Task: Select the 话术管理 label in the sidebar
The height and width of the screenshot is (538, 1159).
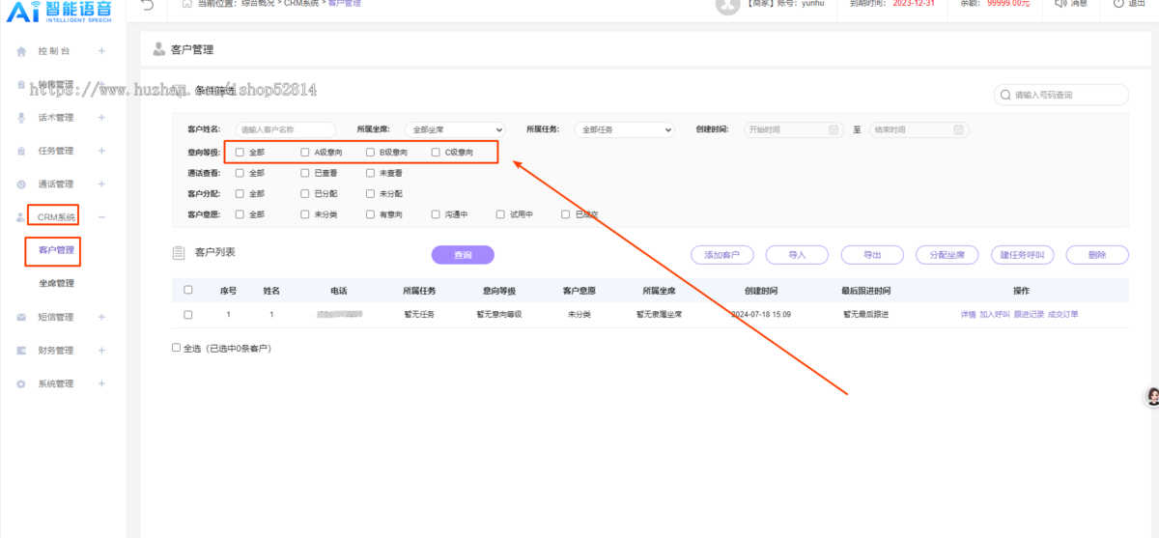Action: 56,118
